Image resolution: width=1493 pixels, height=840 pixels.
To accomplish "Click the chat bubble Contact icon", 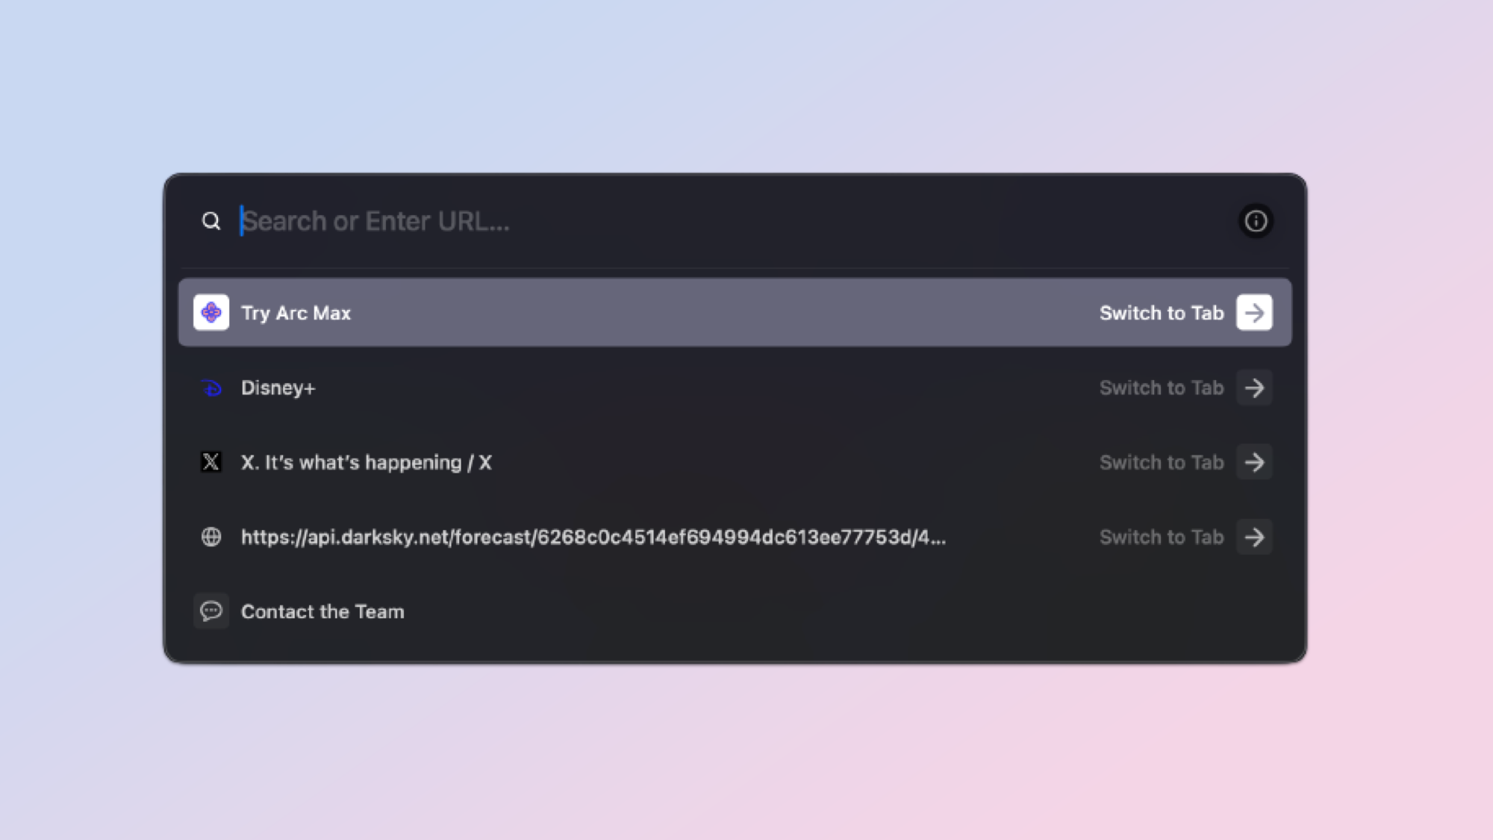I will pos(211,612).
